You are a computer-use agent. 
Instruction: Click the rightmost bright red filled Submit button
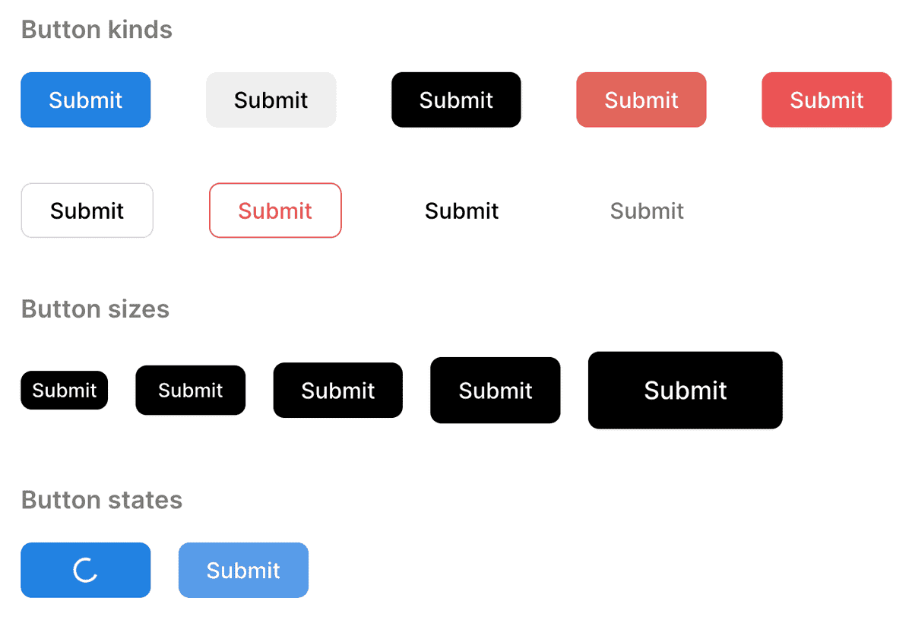826,100
